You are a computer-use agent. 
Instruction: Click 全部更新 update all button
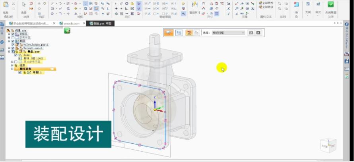click(x=266, y=3)
